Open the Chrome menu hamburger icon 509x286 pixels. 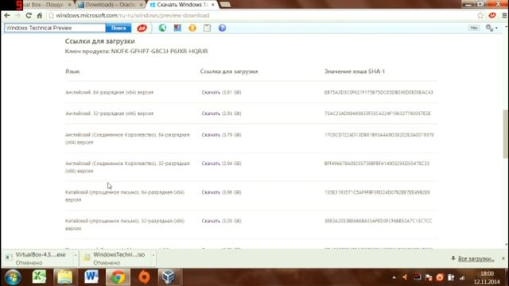coord(504,15)
